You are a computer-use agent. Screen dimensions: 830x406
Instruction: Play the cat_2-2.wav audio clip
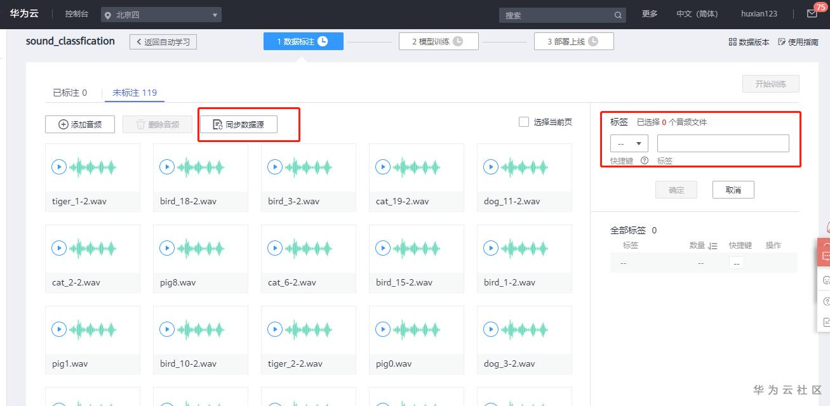(58, 248)
